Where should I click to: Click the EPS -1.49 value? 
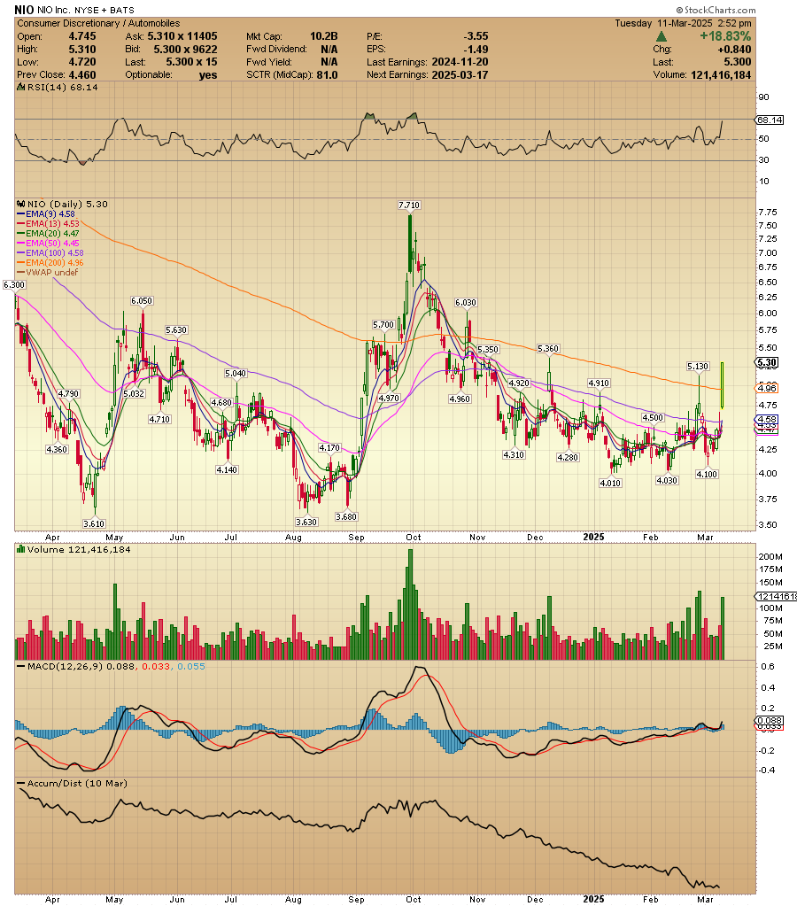(476, 49)
